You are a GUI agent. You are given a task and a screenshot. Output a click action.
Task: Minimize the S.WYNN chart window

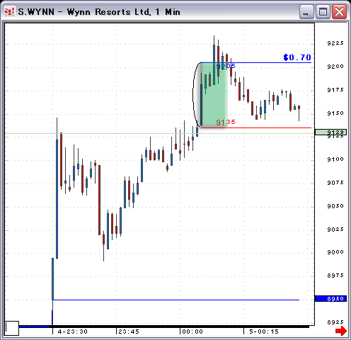tap(306, 11)
